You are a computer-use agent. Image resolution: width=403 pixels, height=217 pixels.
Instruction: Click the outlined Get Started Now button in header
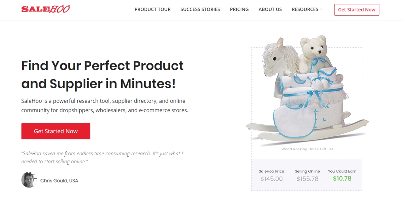click(x=357, y=10)
